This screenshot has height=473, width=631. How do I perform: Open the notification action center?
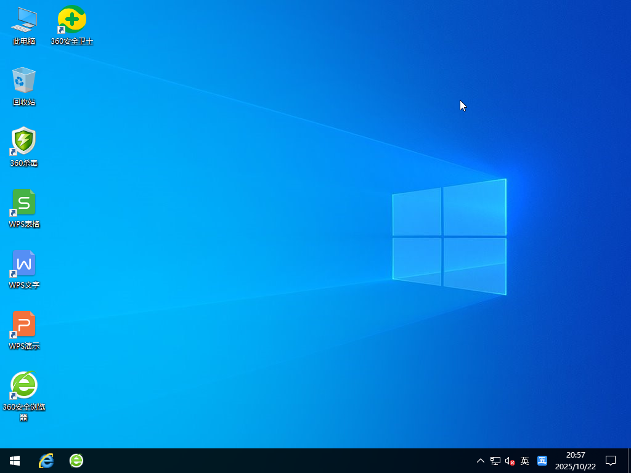click(611, 461)
